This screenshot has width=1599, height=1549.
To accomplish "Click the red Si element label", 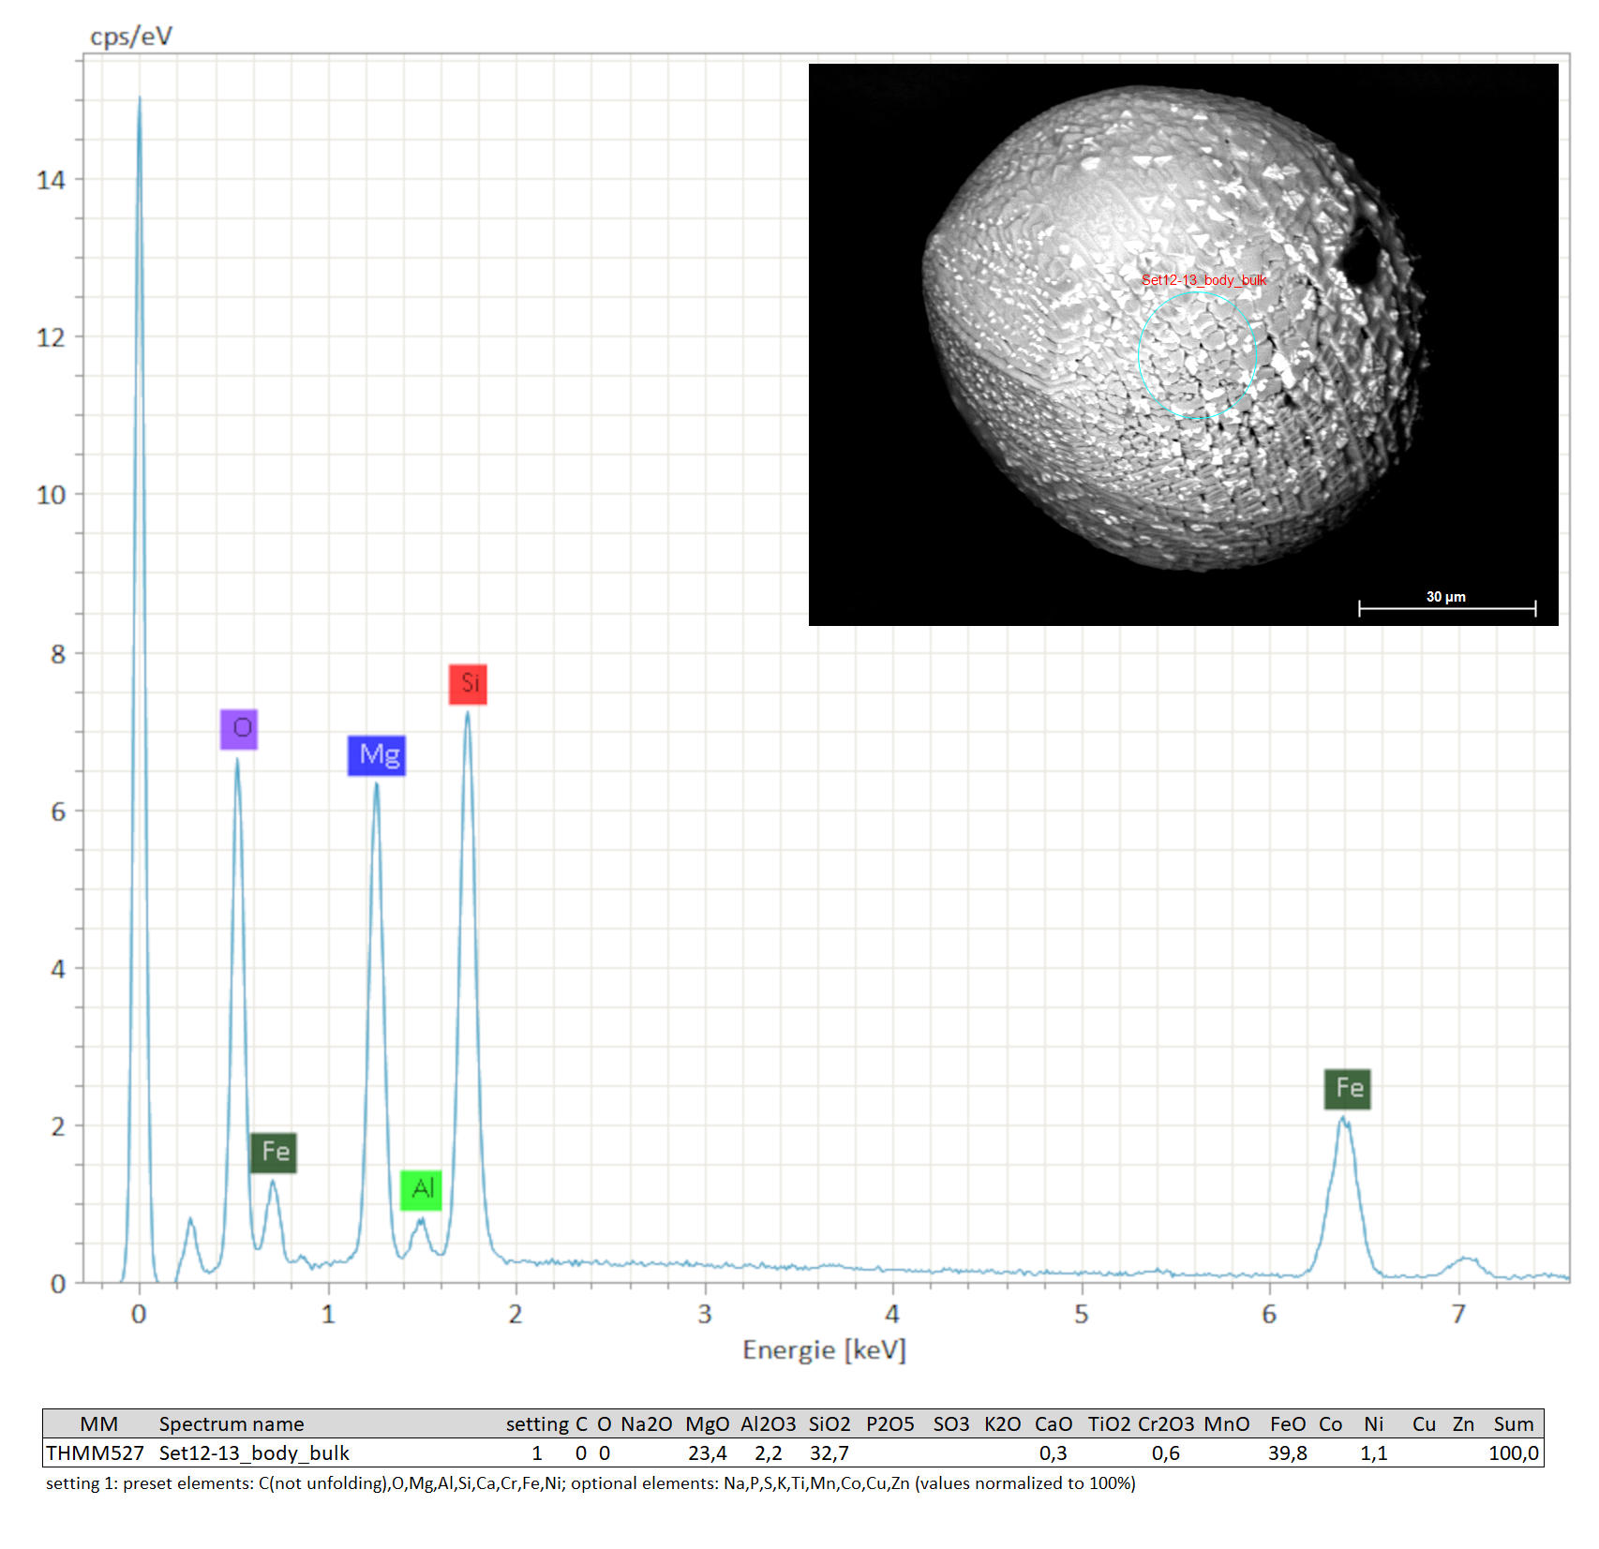I will tap(468, 684).
